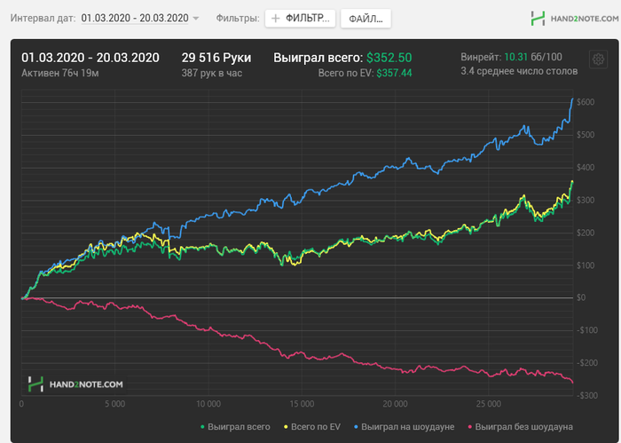Image resolution: width=621 pixels, height=443 pixels.
Task: Click the blue Выиграл на шоудауне legend dot
Action: point(356,427)
